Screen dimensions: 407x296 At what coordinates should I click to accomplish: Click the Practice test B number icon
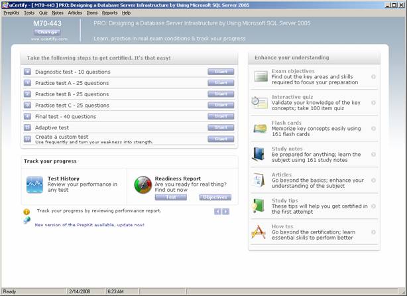pyautogui.click(x=27, y=94)
